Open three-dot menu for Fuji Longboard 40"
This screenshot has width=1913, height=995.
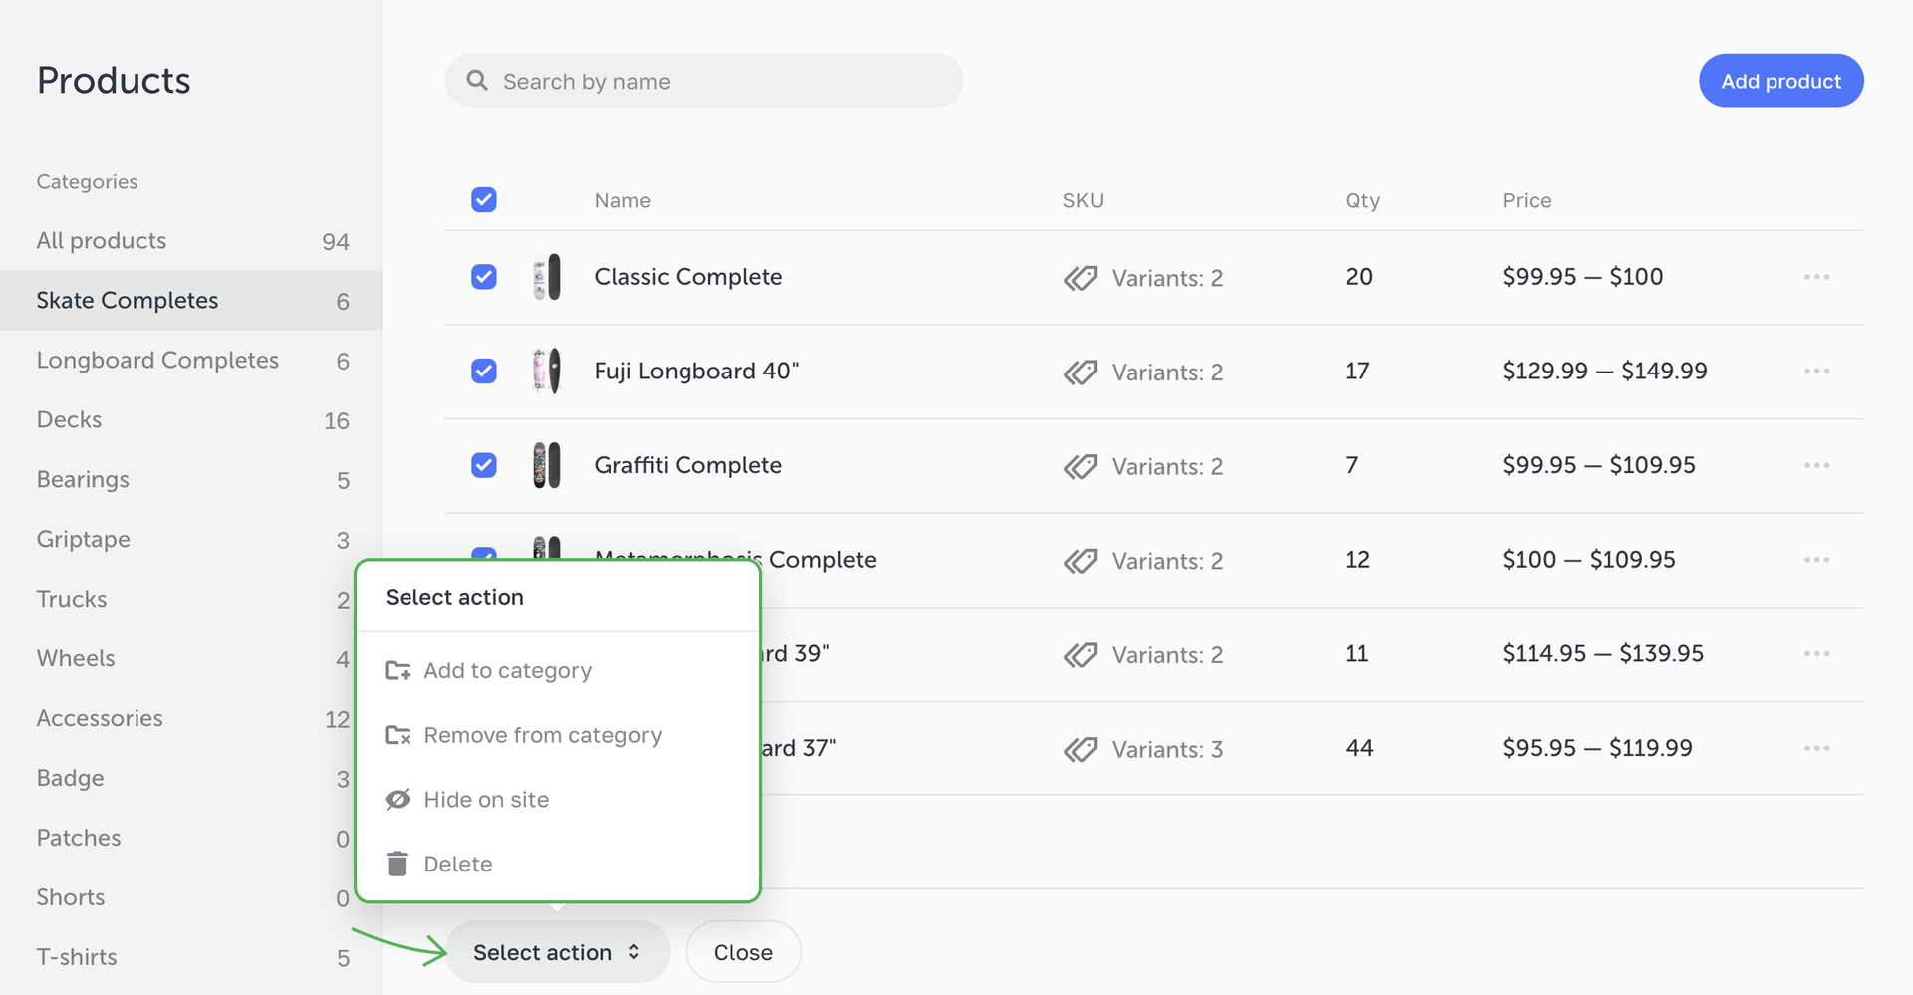(x=1815, y=372)
